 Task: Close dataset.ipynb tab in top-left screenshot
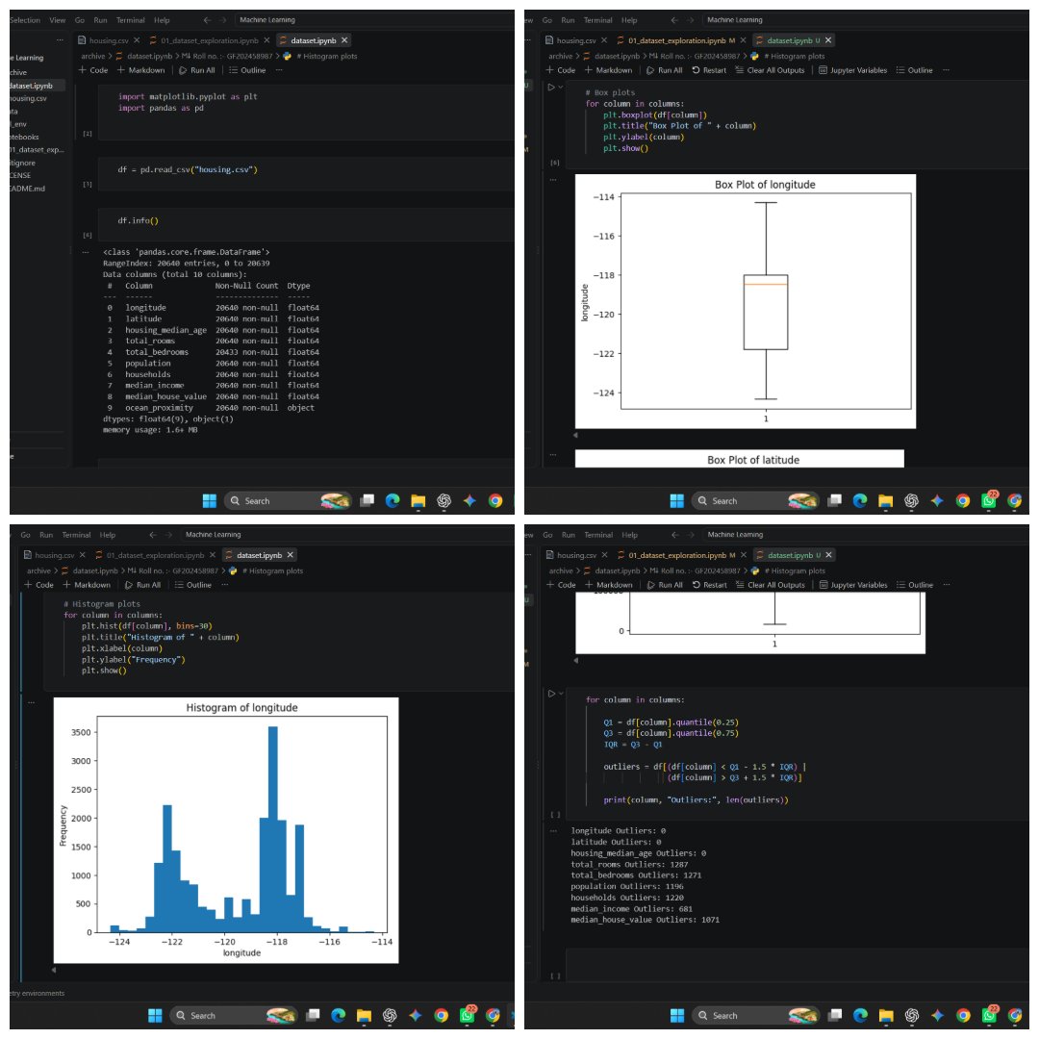coord(344,40)
